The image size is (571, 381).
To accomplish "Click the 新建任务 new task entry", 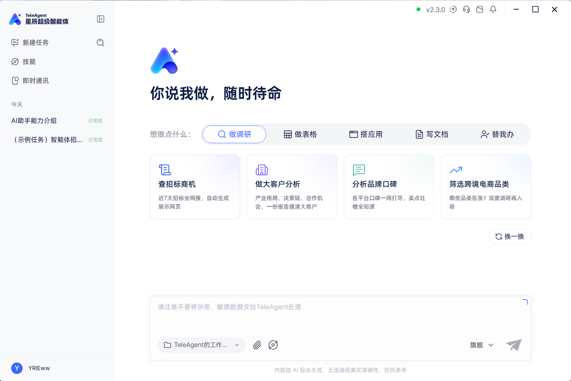I will (30, 43).
